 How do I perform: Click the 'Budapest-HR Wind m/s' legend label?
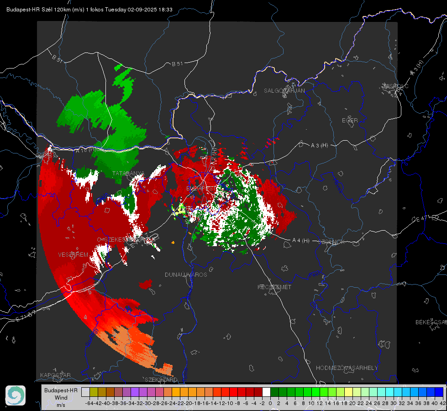(61, 398)
